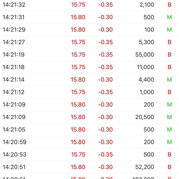Screen dimensions: 179x179
Task: Click the 52,200 volume value
Action: point(145,167)
